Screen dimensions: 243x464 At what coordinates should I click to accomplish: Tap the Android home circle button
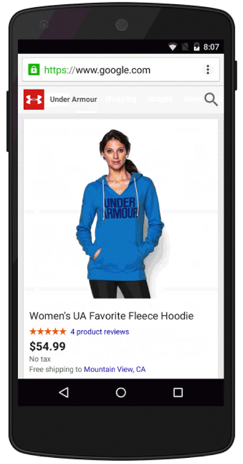tap(121, 392)
